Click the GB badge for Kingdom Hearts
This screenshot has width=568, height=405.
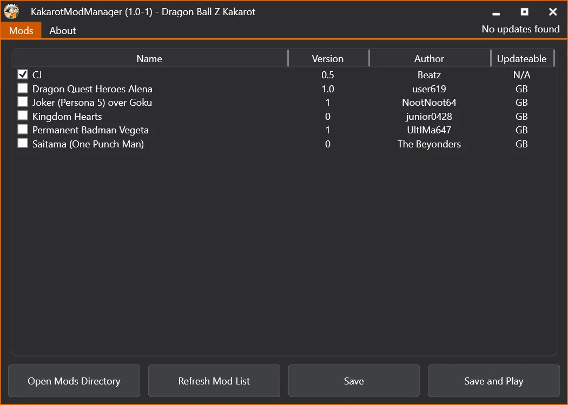521,116
